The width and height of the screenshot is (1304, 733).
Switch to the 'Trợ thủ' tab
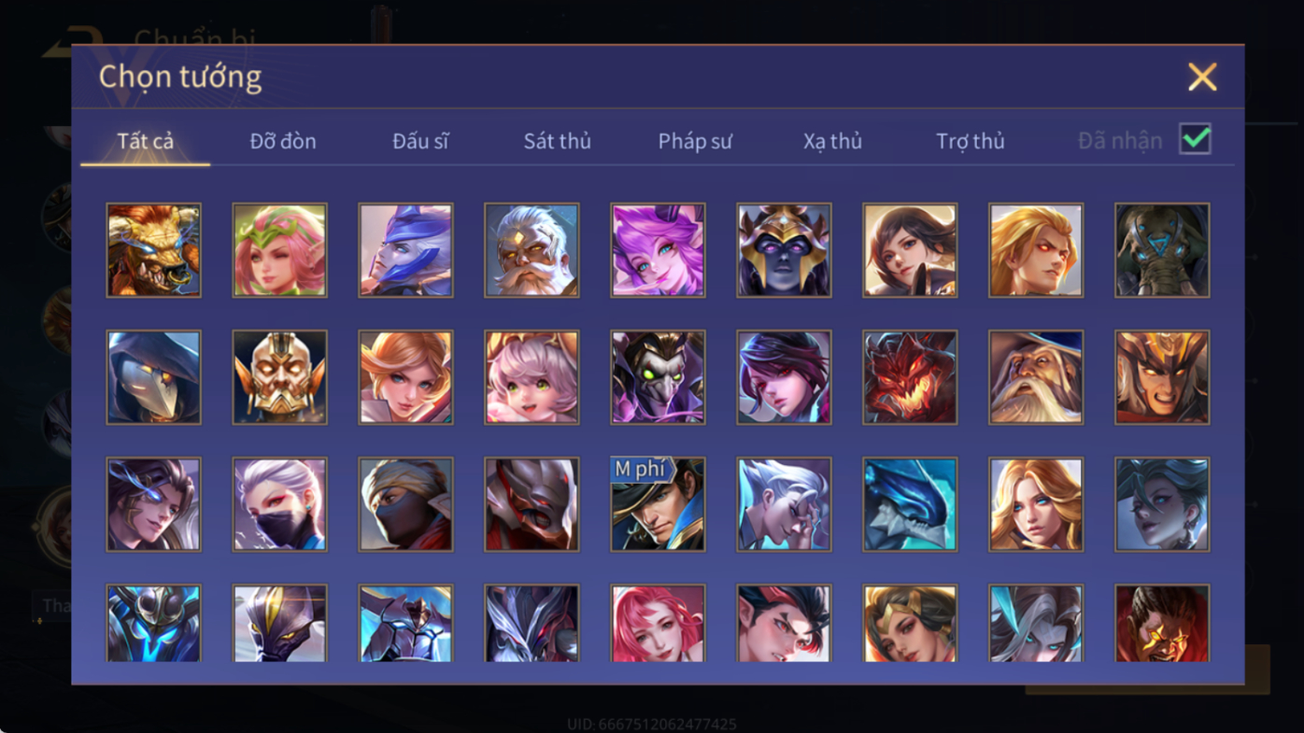(971, 141)
